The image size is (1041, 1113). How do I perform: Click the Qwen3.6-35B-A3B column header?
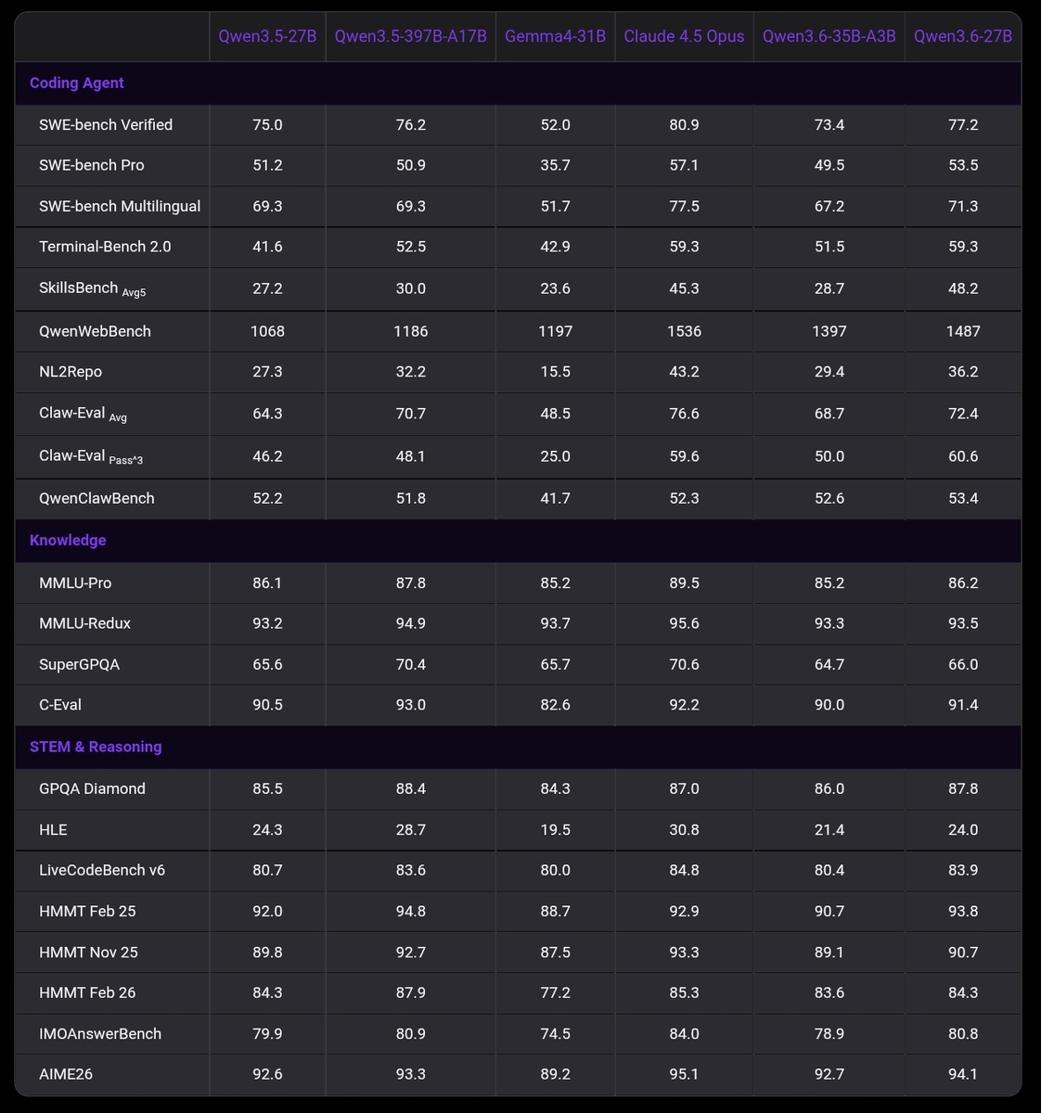point(829,36)
